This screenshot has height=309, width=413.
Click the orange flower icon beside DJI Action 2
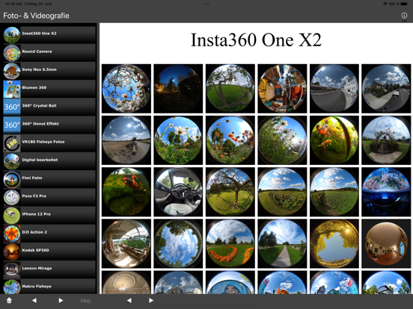[12, 234]
